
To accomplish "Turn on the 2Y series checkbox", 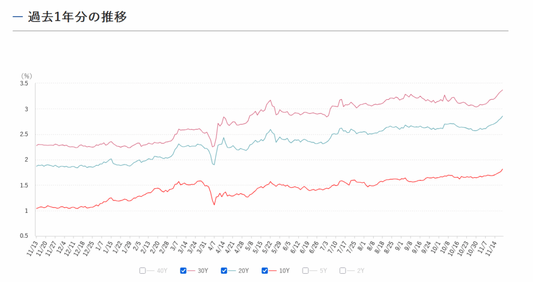I will [x=342, y=271].
